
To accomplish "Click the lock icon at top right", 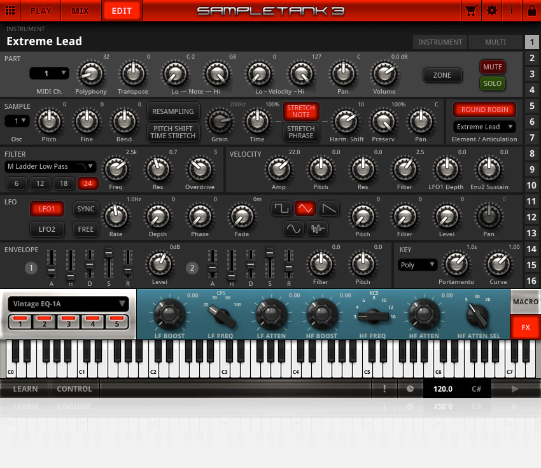I will pos(532,10).
